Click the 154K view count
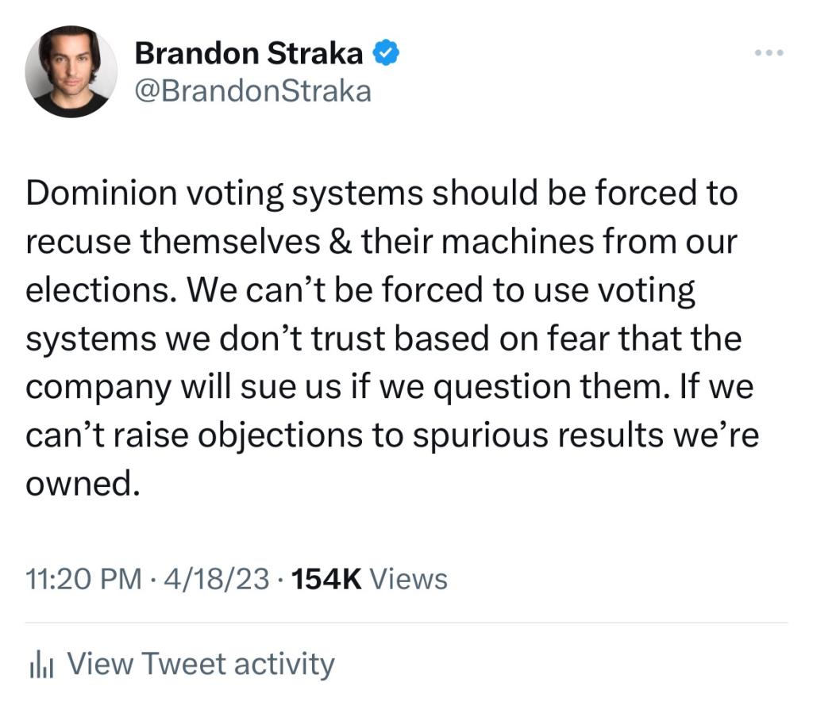The width and height of the screenshot is (813, 709). tap(327, 579)
